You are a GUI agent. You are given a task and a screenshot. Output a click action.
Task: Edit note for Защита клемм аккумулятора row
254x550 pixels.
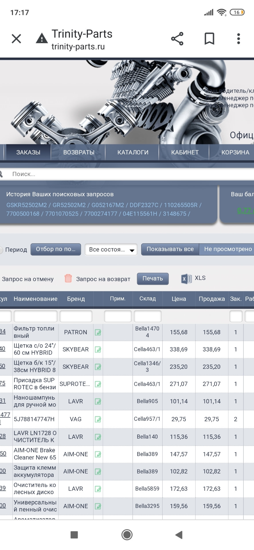(98, 472)
